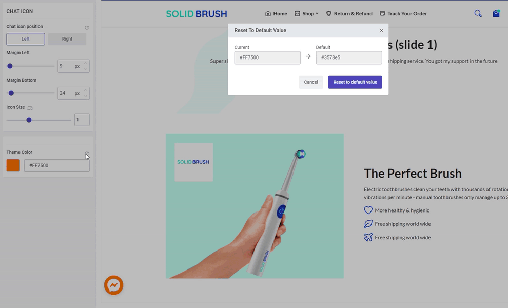Viewport: 508px width, 308px height.
Task: Select Left chat icon position
Action: pos(26,39)
